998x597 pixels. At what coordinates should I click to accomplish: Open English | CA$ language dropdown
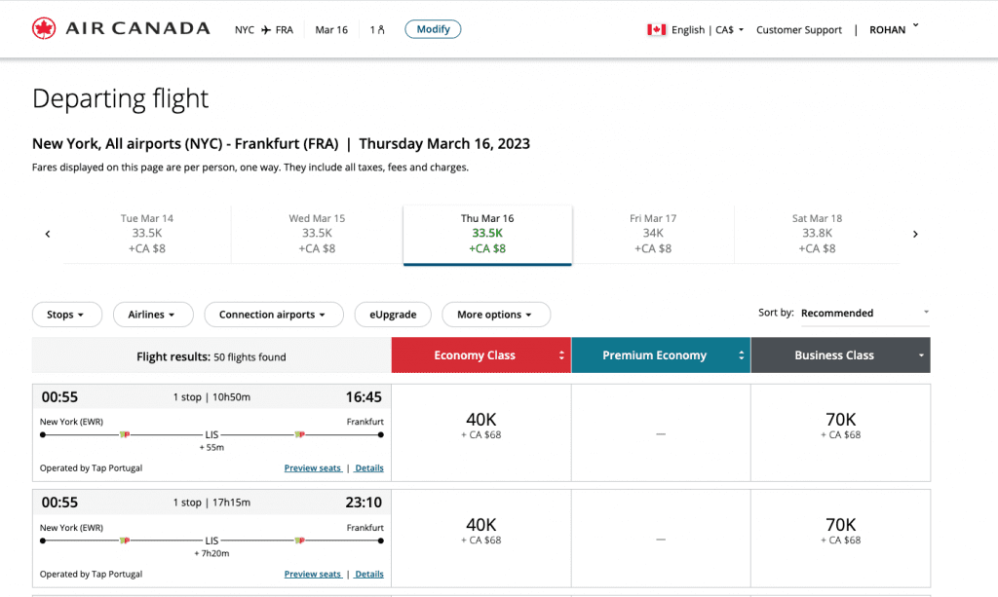pyautogui.click(x=708, y=30)
